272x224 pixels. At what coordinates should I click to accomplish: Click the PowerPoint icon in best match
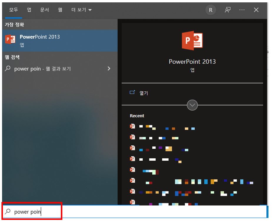10,39
